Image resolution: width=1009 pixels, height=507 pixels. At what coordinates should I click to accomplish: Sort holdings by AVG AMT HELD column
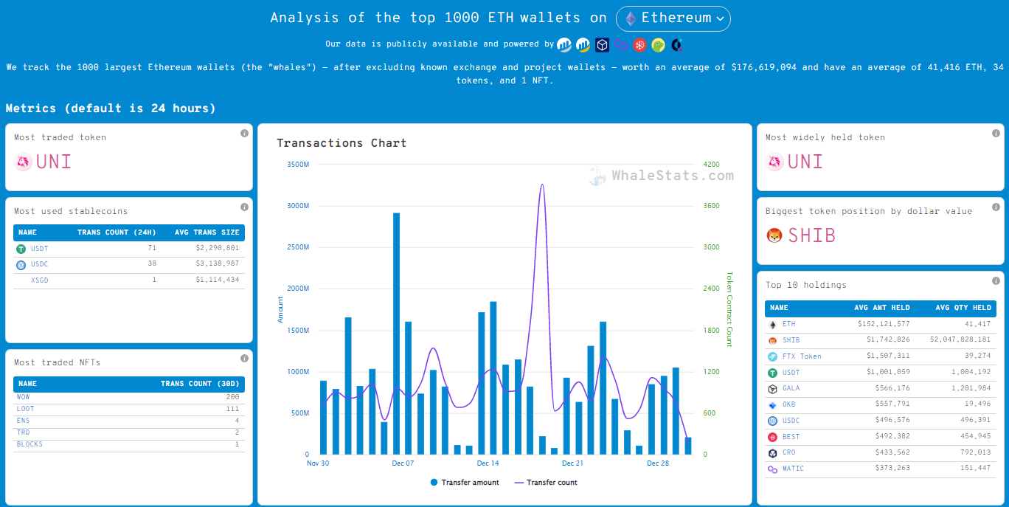881,308
